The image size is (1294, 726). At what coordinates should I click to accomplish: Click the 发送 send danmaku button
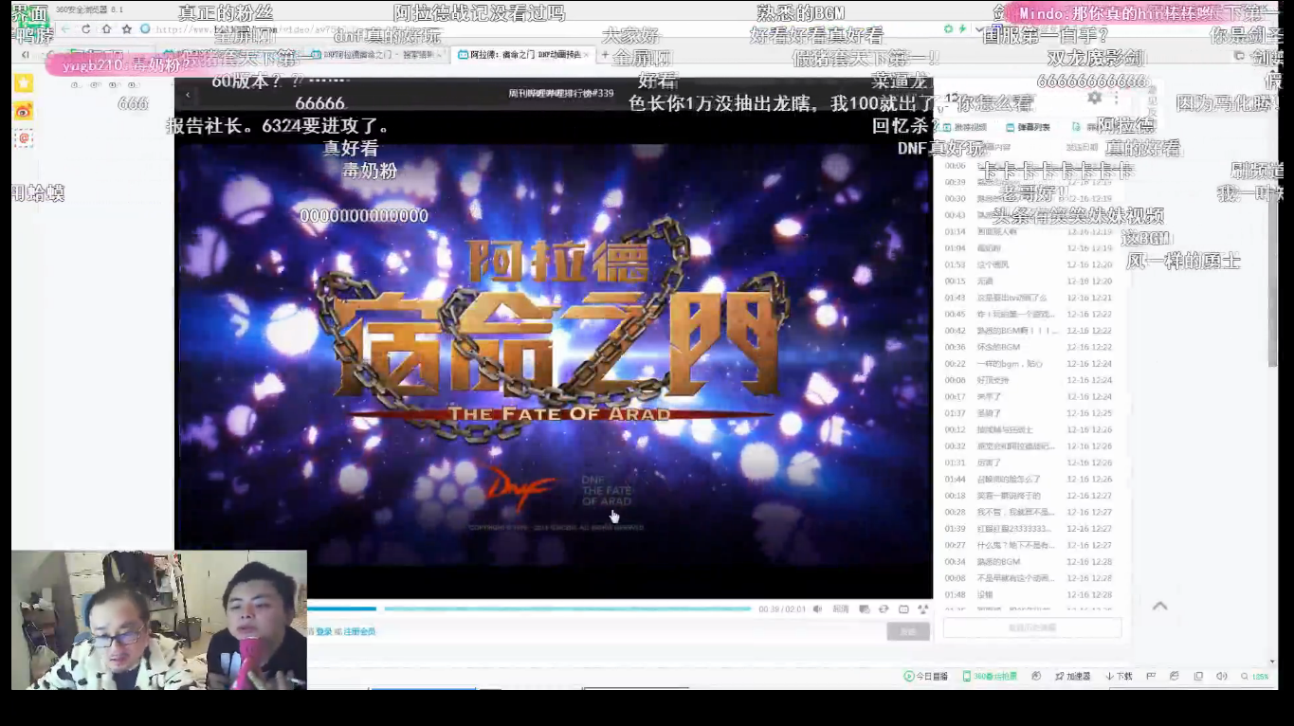(x=908, y=631)
